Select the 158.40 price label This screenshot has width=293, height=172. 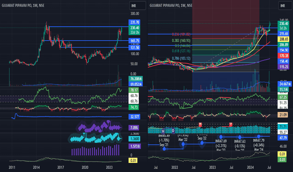[284, 61]
